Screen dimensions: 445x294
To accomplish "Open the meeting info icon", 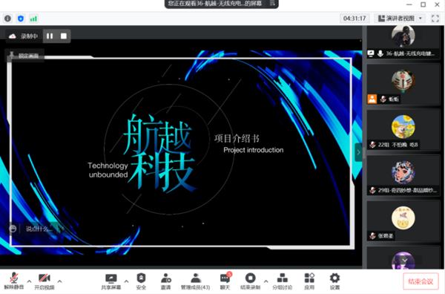I will (7, 19).
